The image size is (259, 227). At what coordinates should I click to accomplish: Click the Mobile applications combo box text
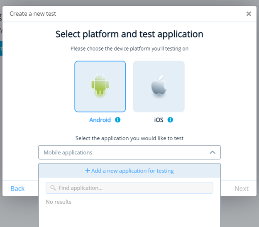click(x=68, y=152)
